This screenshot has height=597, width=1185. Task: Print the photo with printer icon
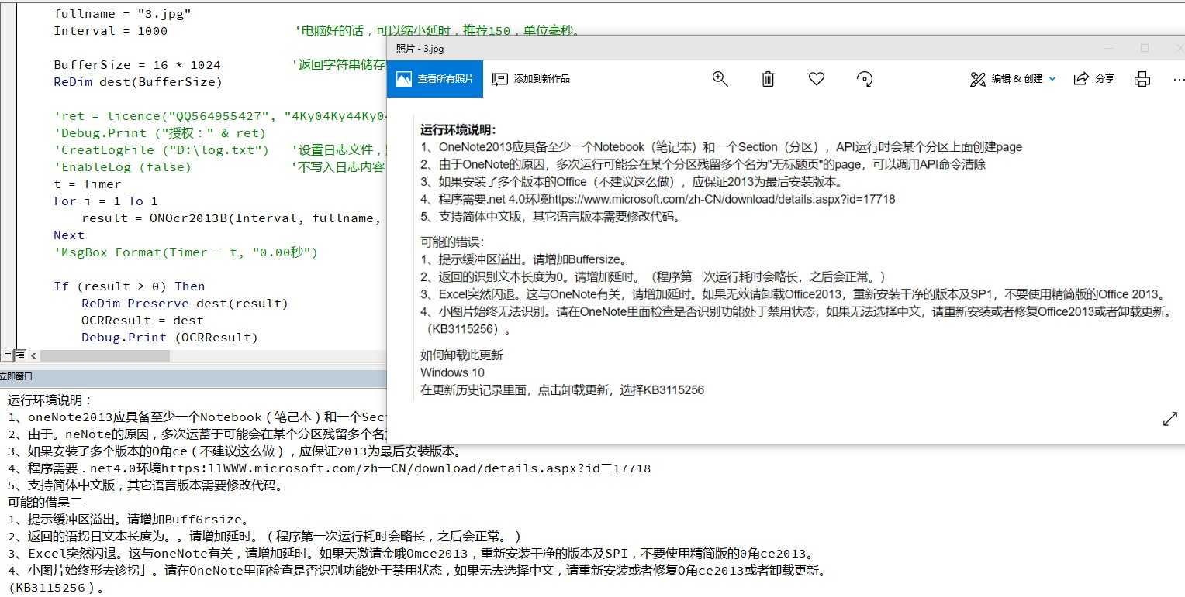1142,79
